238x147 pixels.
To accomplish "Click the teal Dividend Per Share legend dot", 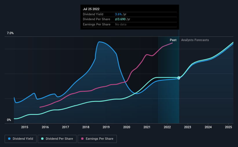I will pyautogui.click(x=42, y=139).
